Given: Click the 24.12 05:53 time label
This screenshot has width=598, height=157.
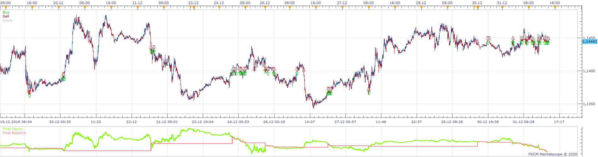Looking at the screenshot, I should click(238, 122).
